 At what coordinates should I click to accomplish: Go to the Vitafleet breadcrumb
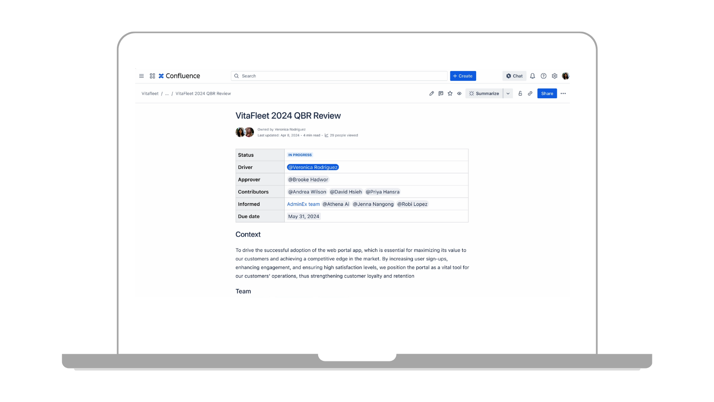click(149, 93)
